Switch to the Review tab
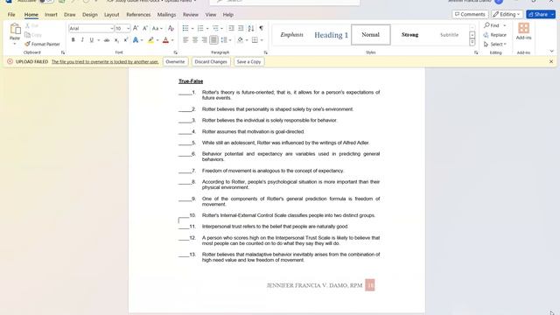 click(191, 15)
